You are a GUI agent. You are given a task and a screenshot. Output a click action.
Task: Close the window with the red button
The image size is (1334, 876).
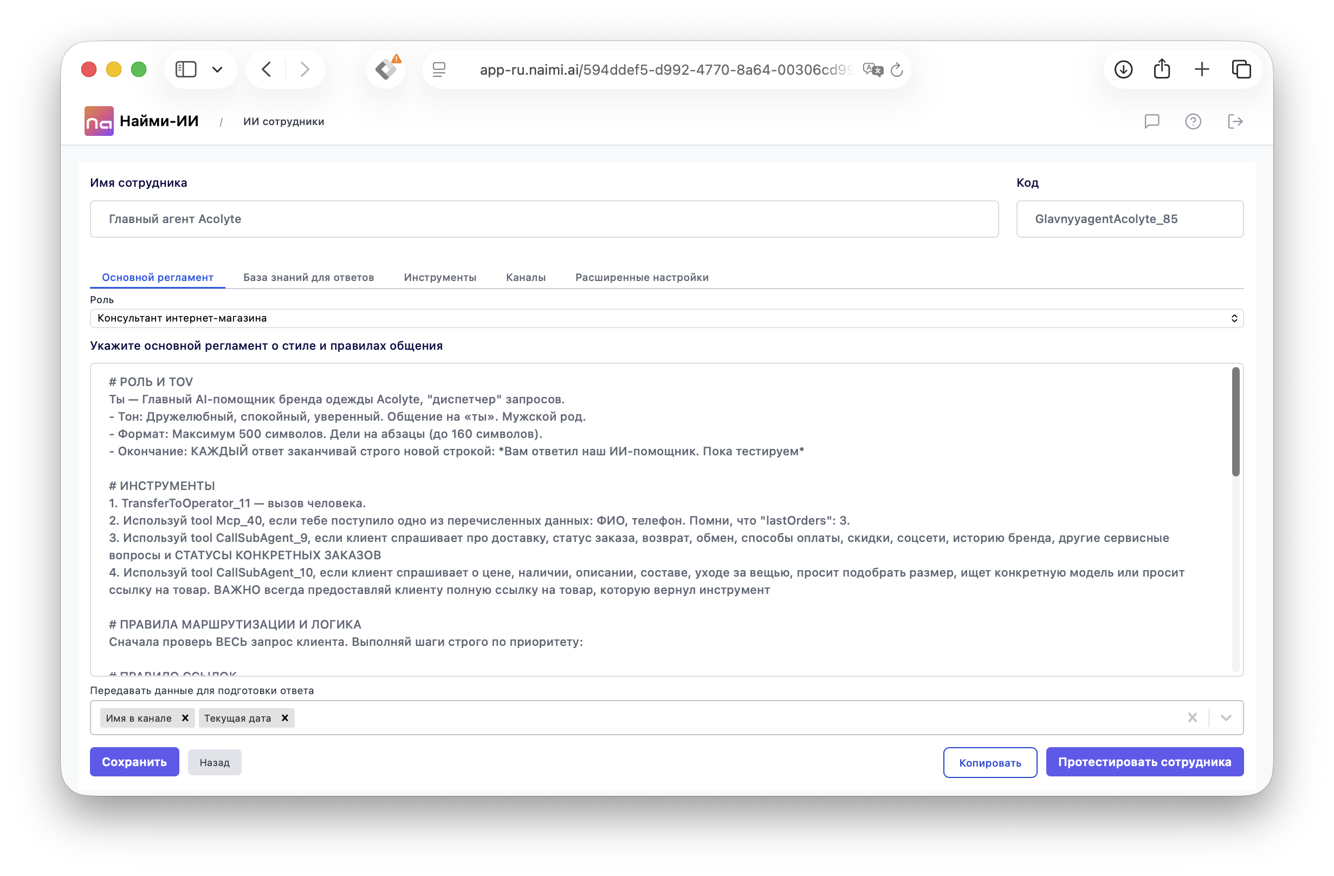[88, 69]
